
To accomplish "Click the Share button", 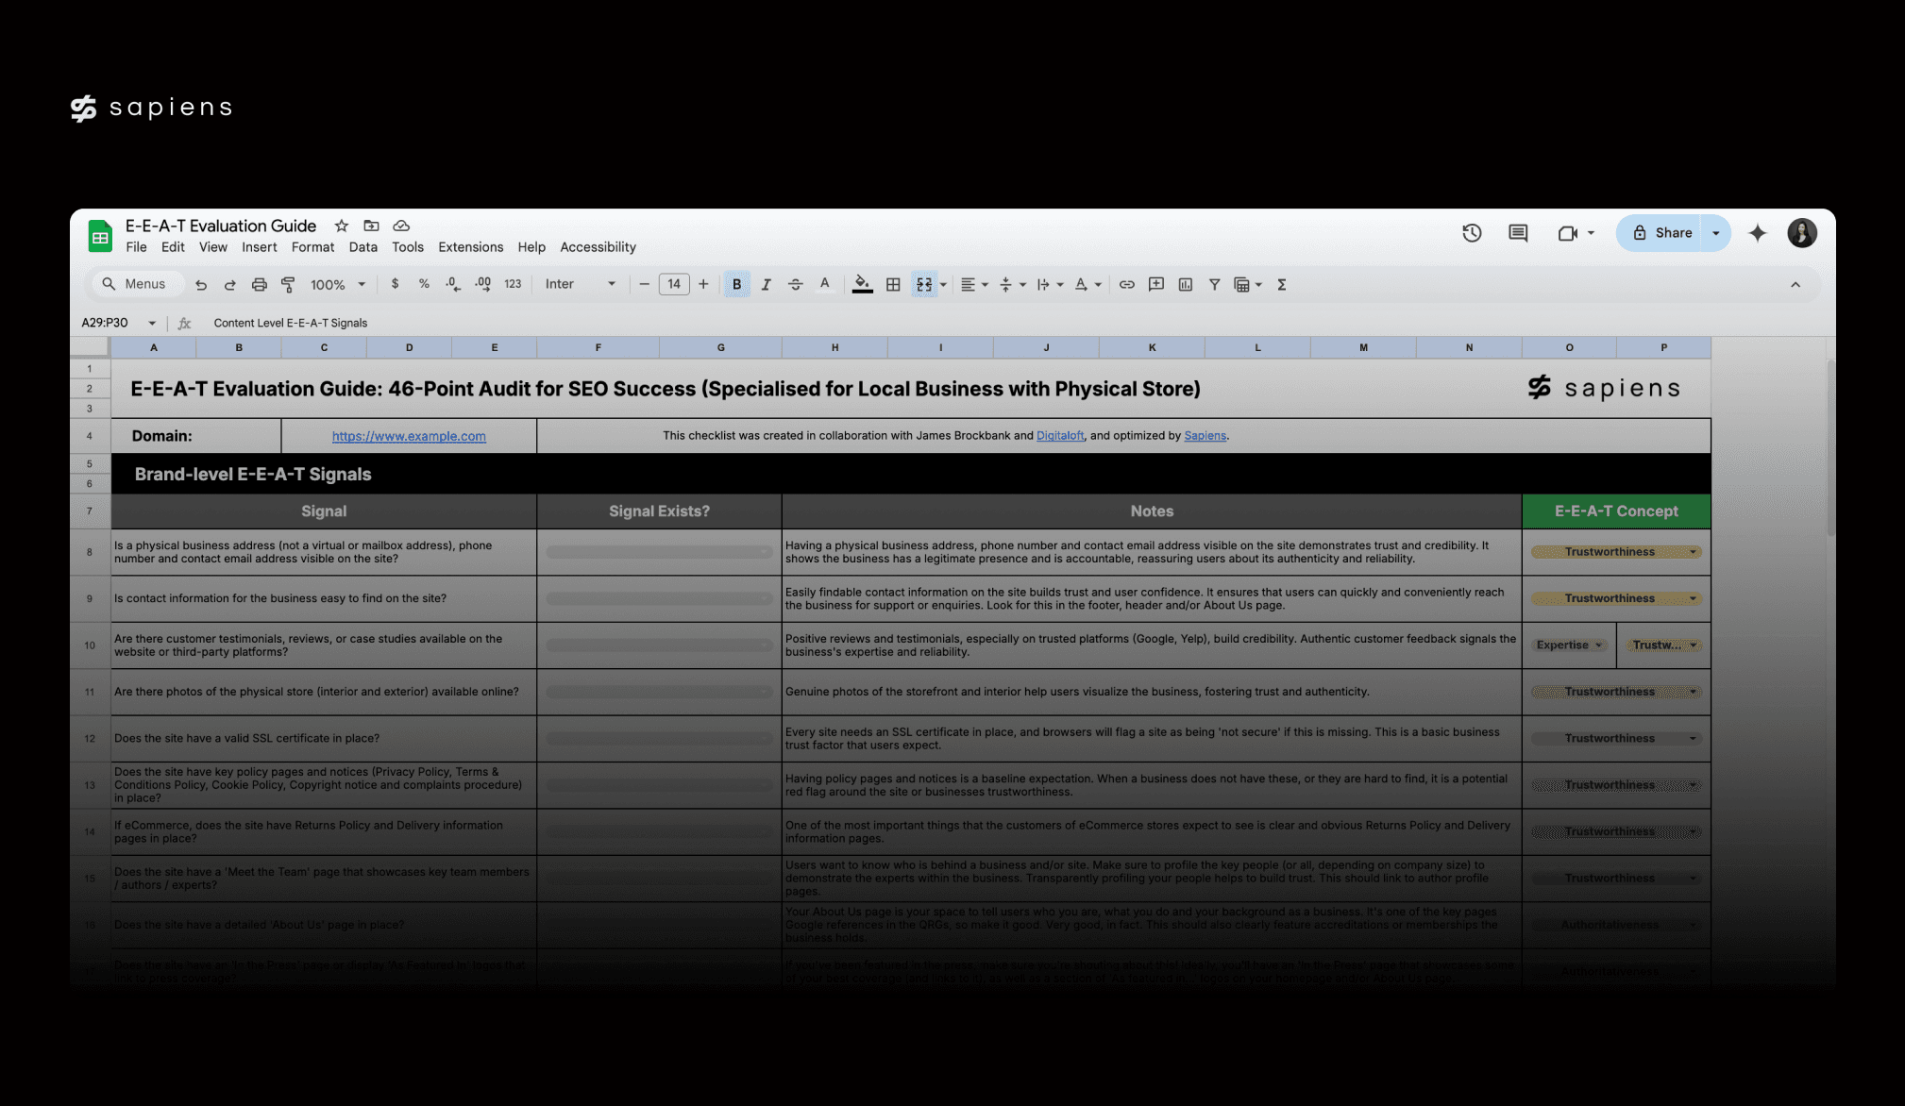I will point(1662,233).
